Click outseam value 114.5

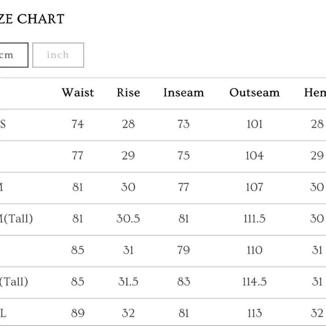pos(255,282)
